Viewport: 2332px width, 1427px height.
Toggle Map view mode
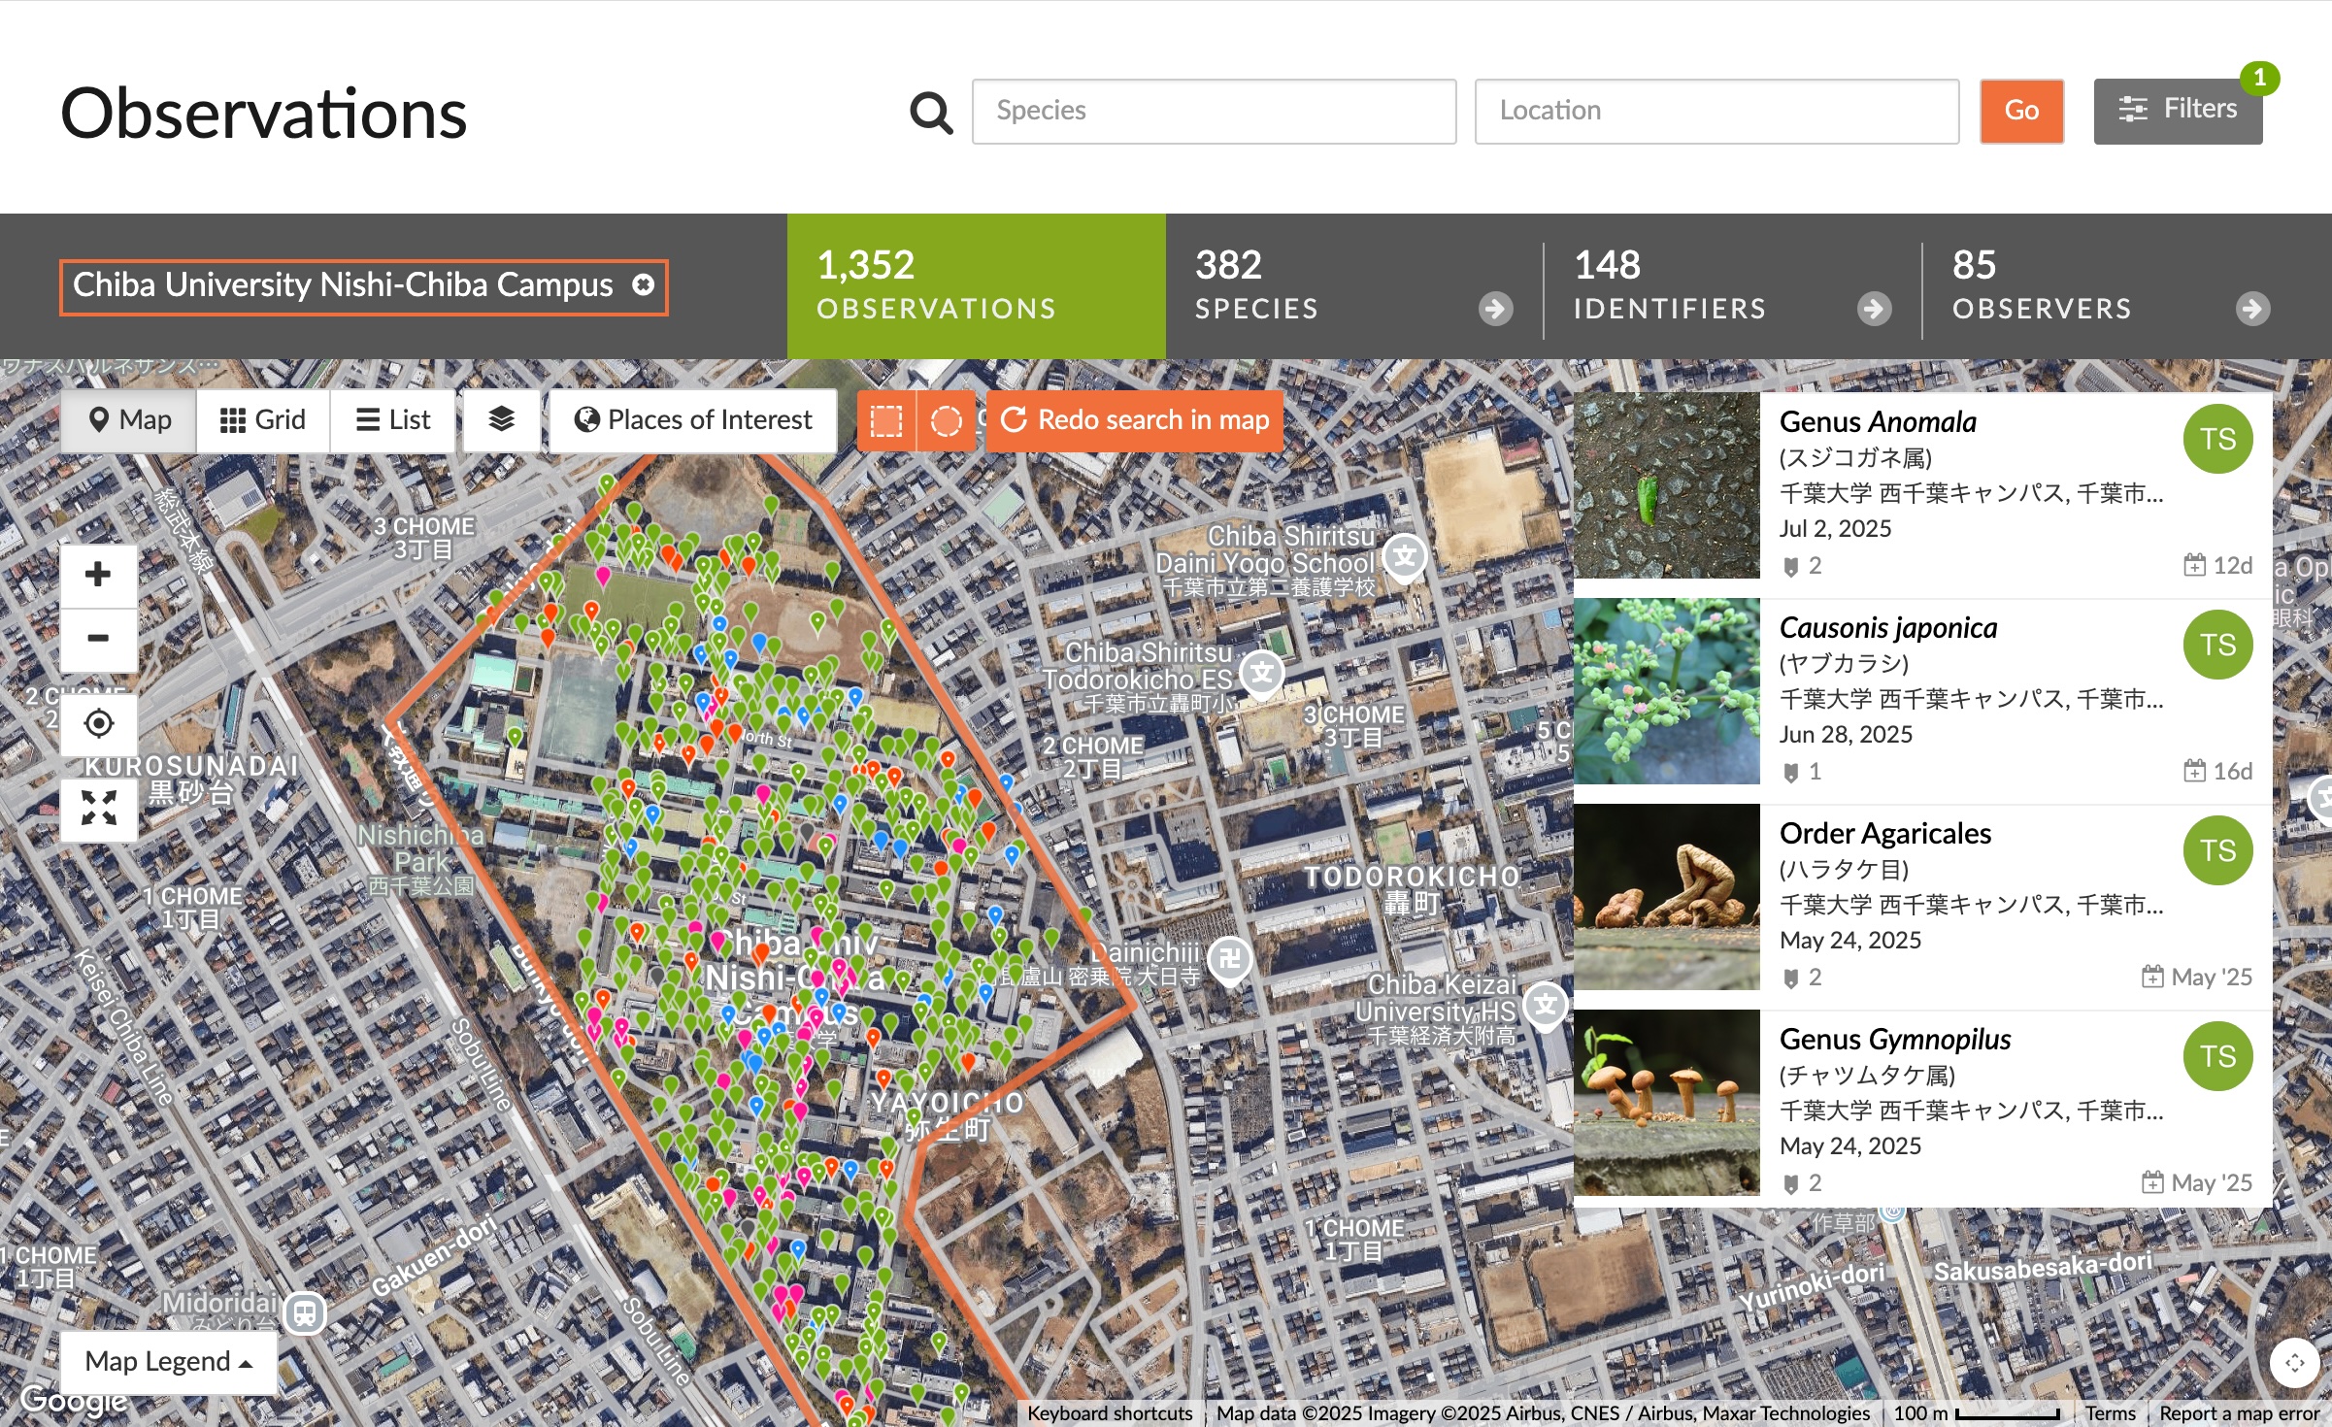pos(129,419)
